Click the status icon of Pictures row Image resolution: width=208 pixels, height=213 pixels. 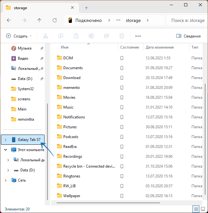point(122,127)
